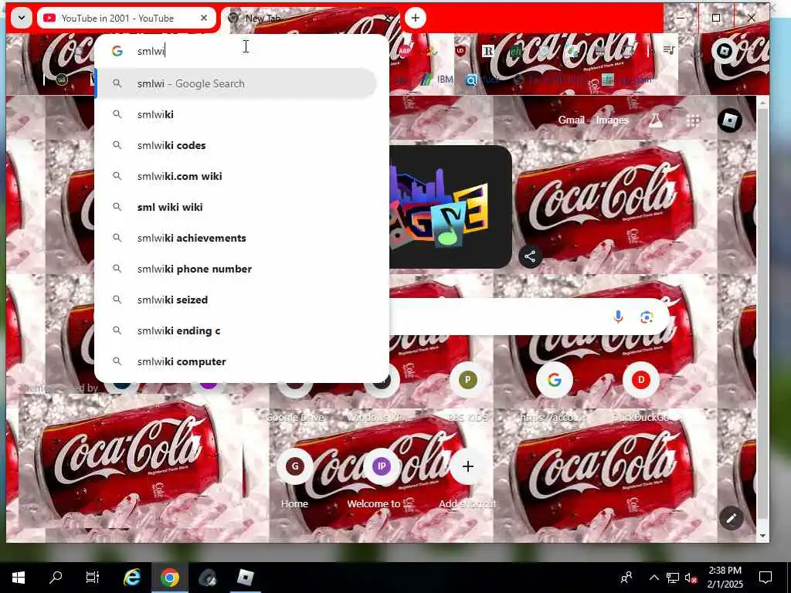Select Chrome on the taskbar
The image size is (791, 593).
[x=169, y=578]
